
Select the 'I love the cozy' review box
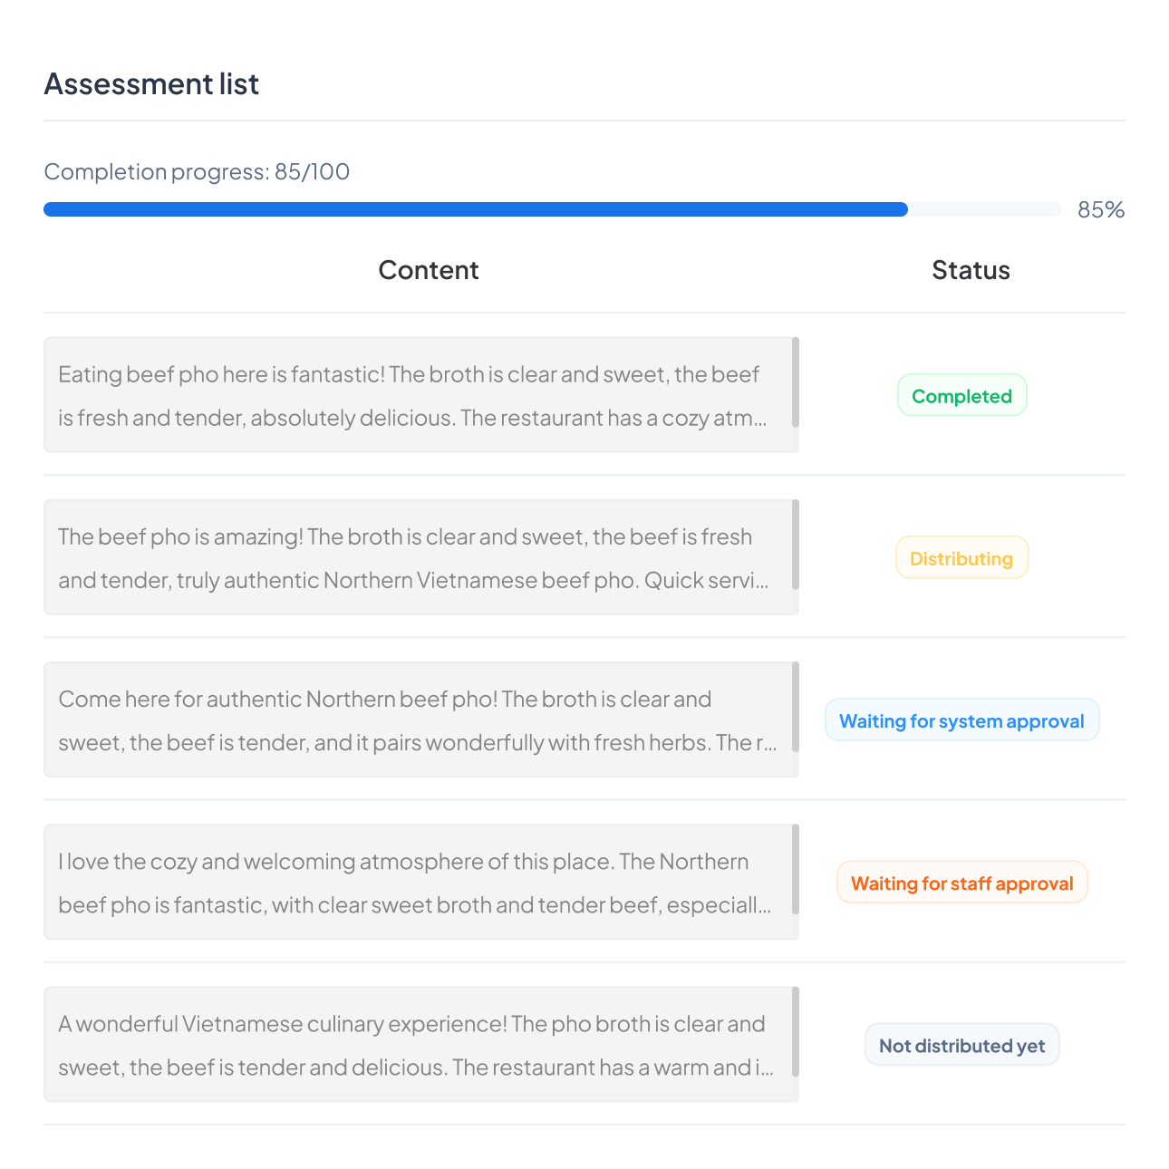(412, 883)
